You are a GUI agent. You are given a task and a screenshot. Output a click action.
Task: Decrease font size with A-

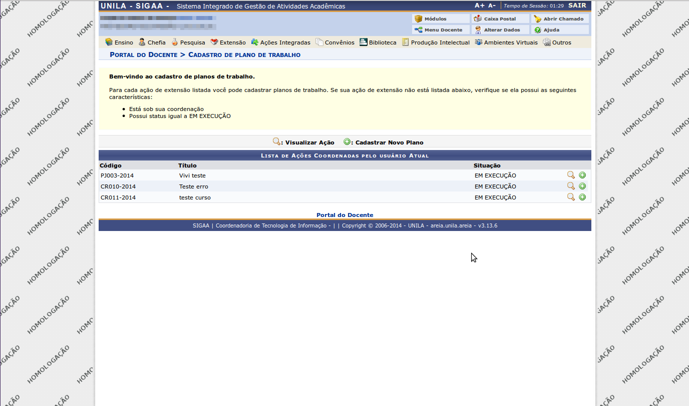coord(492,5)
